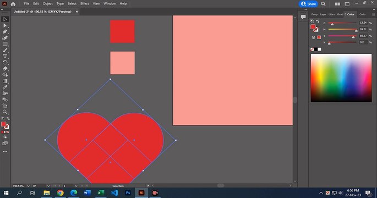Click the Cyan slider track
The image size is (377, 198).
coord(342,23)
